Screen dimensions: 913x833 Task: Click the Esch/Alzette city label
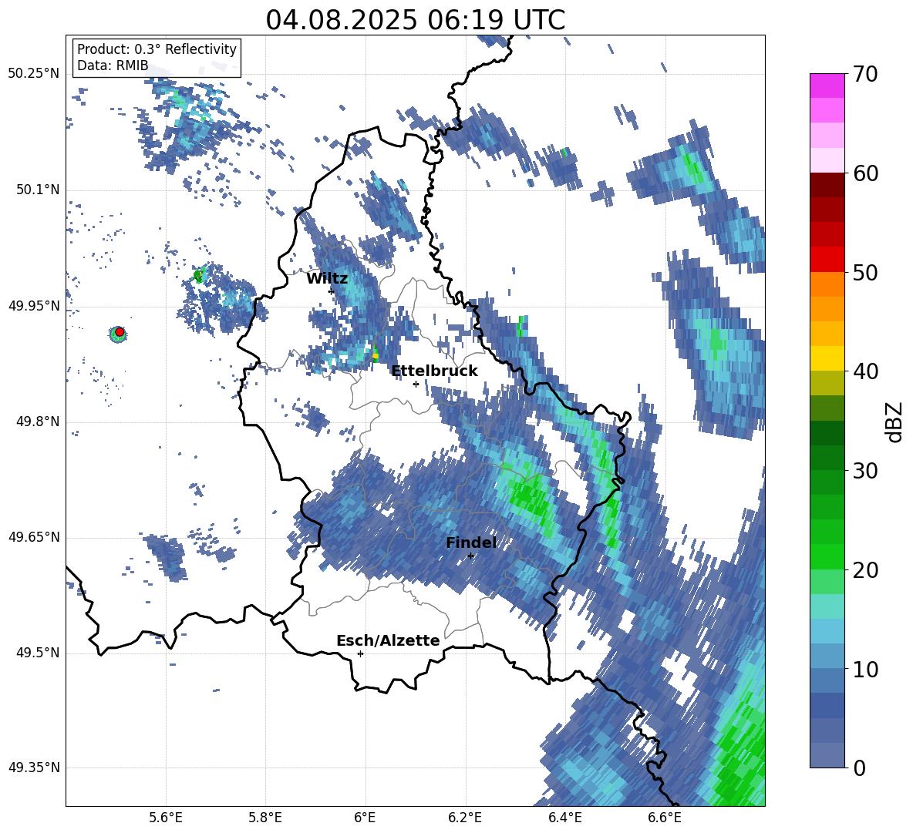pos(388,640)
